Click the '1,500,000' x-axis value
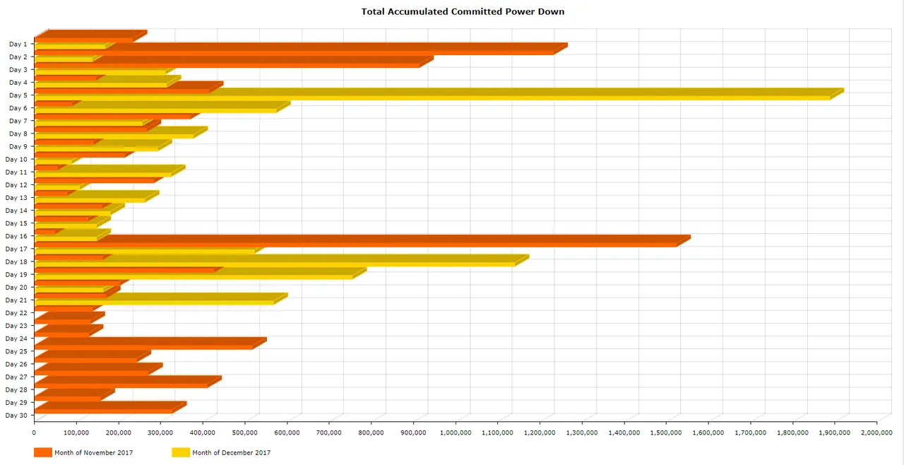 666,432
